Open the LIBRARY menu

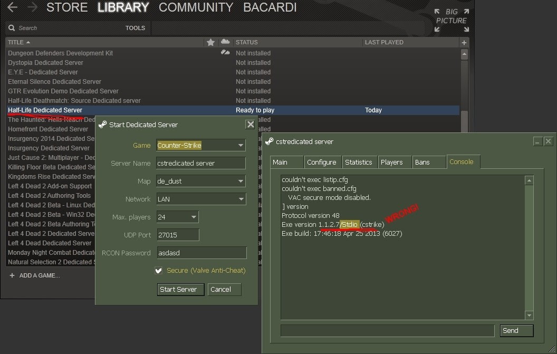(123, 7)
